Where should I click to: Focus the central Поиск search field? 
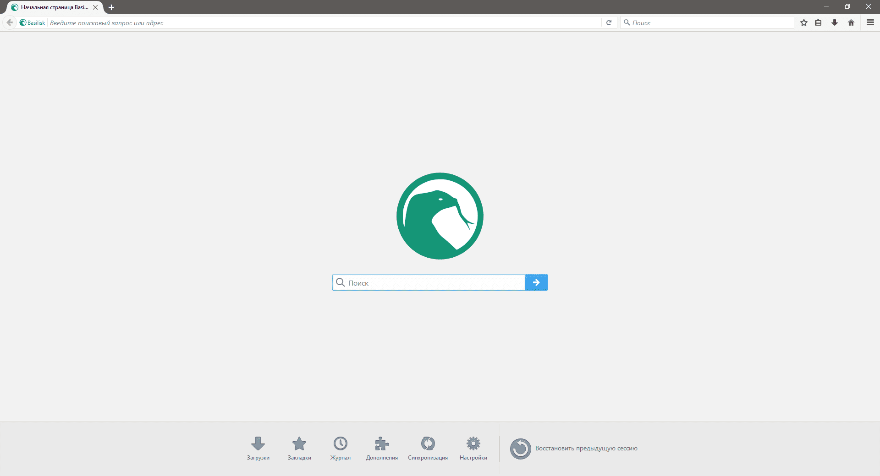pyautogui.click(x=429, y=282)
